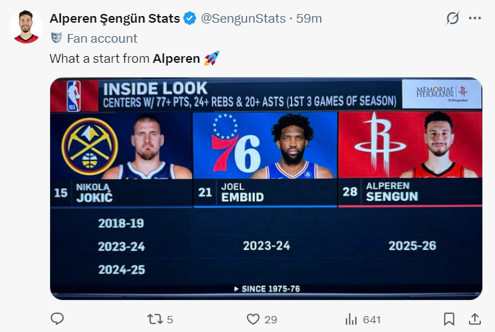Open Alperen Şengün Stats display name
The width and height of the screenshot is (495, 332).
pyautogui.click(x=114, y=19)
